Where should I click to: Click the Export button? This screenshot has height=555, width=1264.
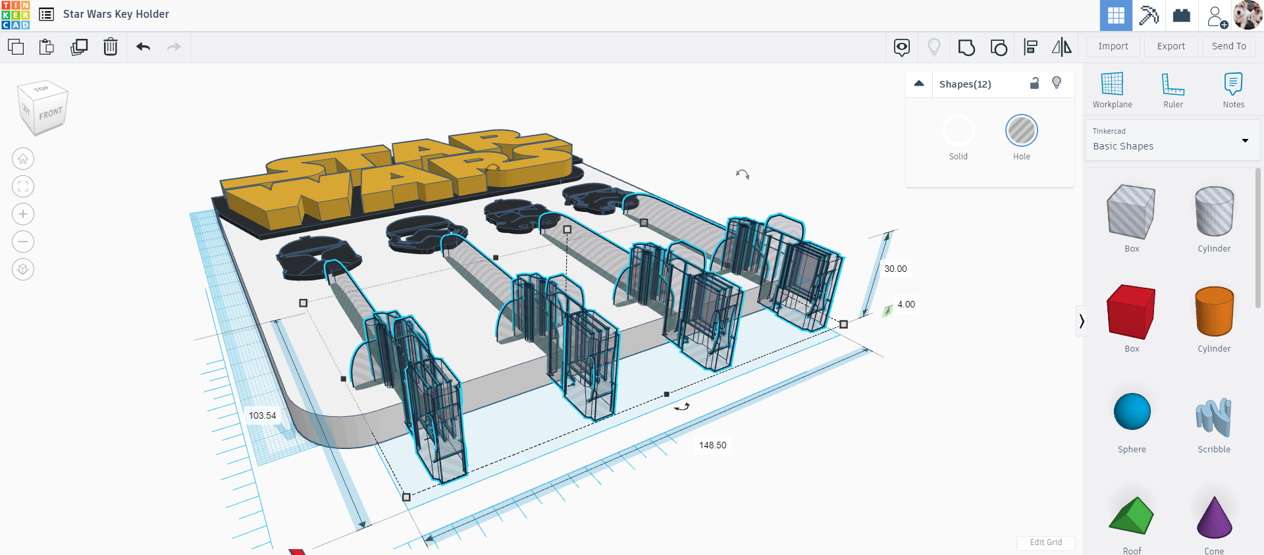click(1171, 46)
